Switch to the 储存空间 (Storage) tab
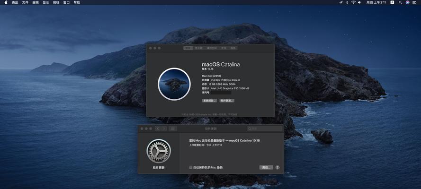The width and height of the screenshot is (421, 189). [x=212, y=48]
